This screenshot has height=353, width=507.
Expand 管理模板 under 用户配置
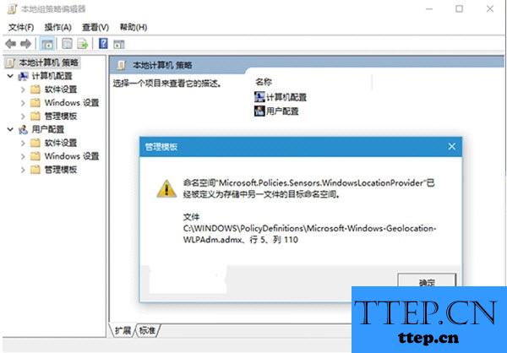click(x=23, y=170)
